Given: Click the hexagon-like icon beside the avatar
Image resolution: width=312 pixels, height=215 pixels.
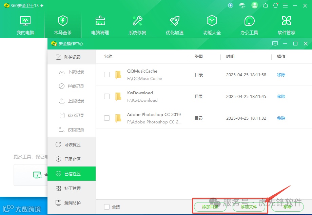Looking at the screenshot, I should tap(266, 6).
